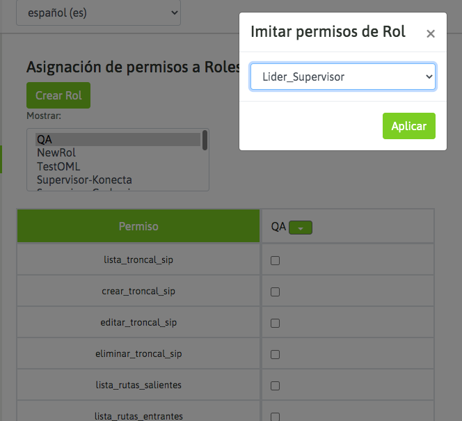462x421 pixels.
Task: Select Supervisor-Konecta in the role list
Action: click(84, 180)
